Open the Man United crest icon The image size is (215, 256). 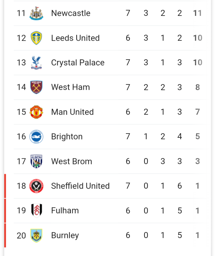click(x=36, y=112)
